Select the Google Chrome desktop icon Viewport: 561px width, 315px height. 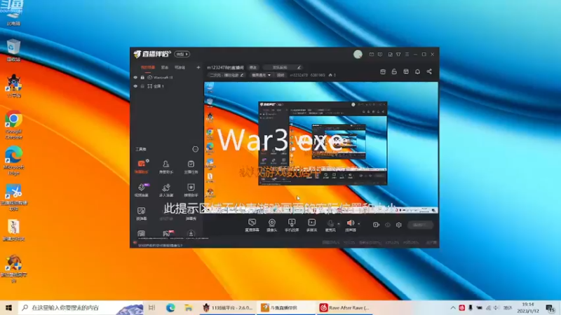(13, 125)
